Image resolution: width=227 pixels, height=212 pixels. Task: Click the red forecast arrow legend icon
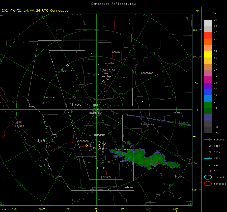tap(208, 139)
